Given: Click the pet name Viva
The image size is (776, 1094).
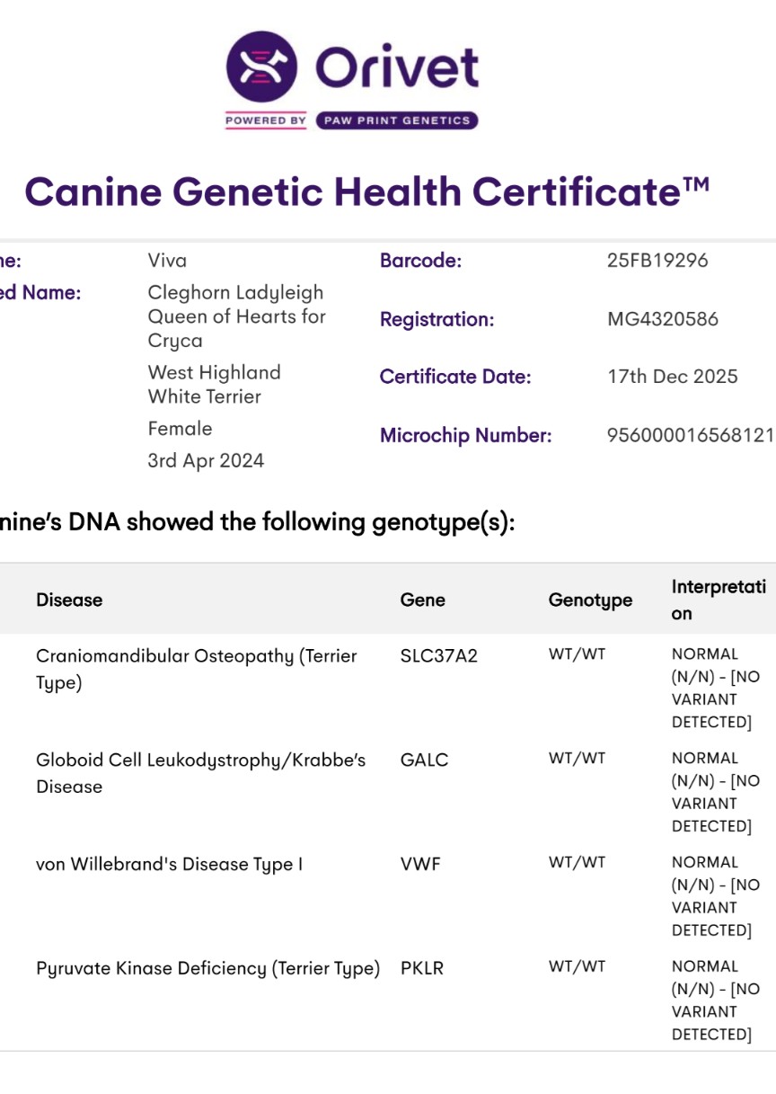Looking at the screenshot, I should [x=167, y=261].
